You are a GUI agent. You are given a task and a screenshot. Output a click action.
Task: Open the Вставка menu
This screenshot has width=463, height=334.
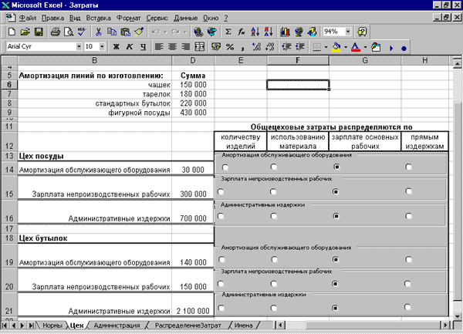tap(99, 18)
